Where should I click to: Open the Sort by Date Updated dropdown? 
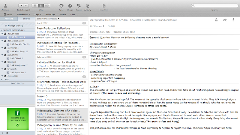click(x=48, y=19)
